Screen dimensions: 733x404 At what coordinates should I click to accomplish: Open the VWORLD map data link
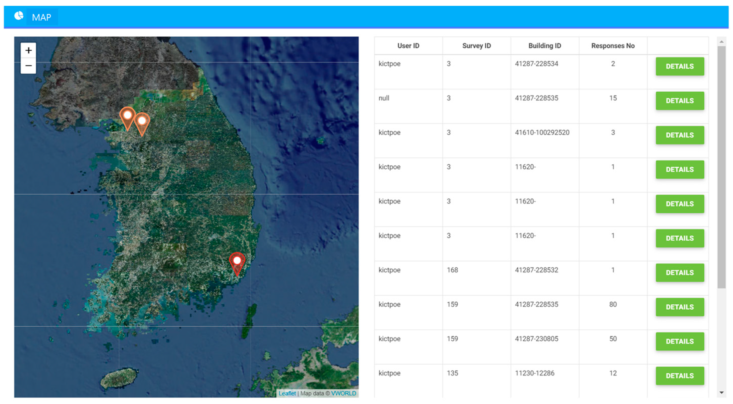[x=343, y=393]
